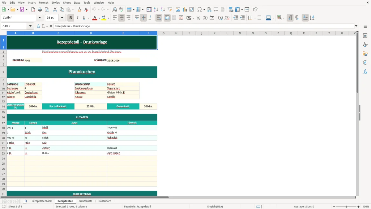Screen dimensions: 371x209
Task: Select the Pfannkuchen title cell
Action: point(82,72)
